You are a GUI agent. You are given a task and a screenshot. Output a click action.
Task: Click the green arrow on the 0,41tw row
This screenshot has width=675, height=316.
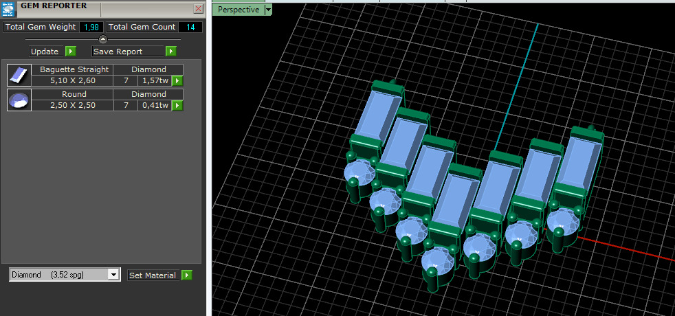pyautogui.click(x=177, y=105)
